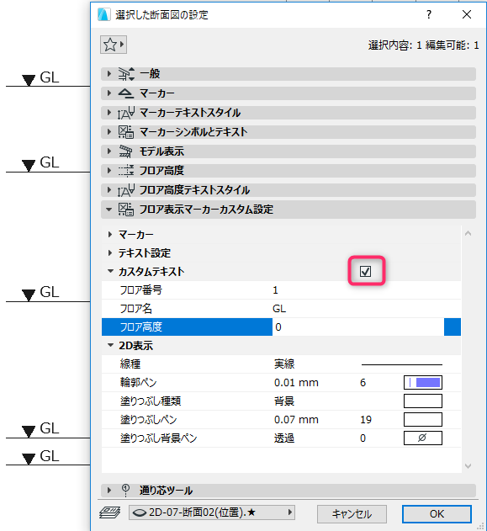487x531 pixels.
Task: Open the favorites star button
Action: tap(114, 45)
